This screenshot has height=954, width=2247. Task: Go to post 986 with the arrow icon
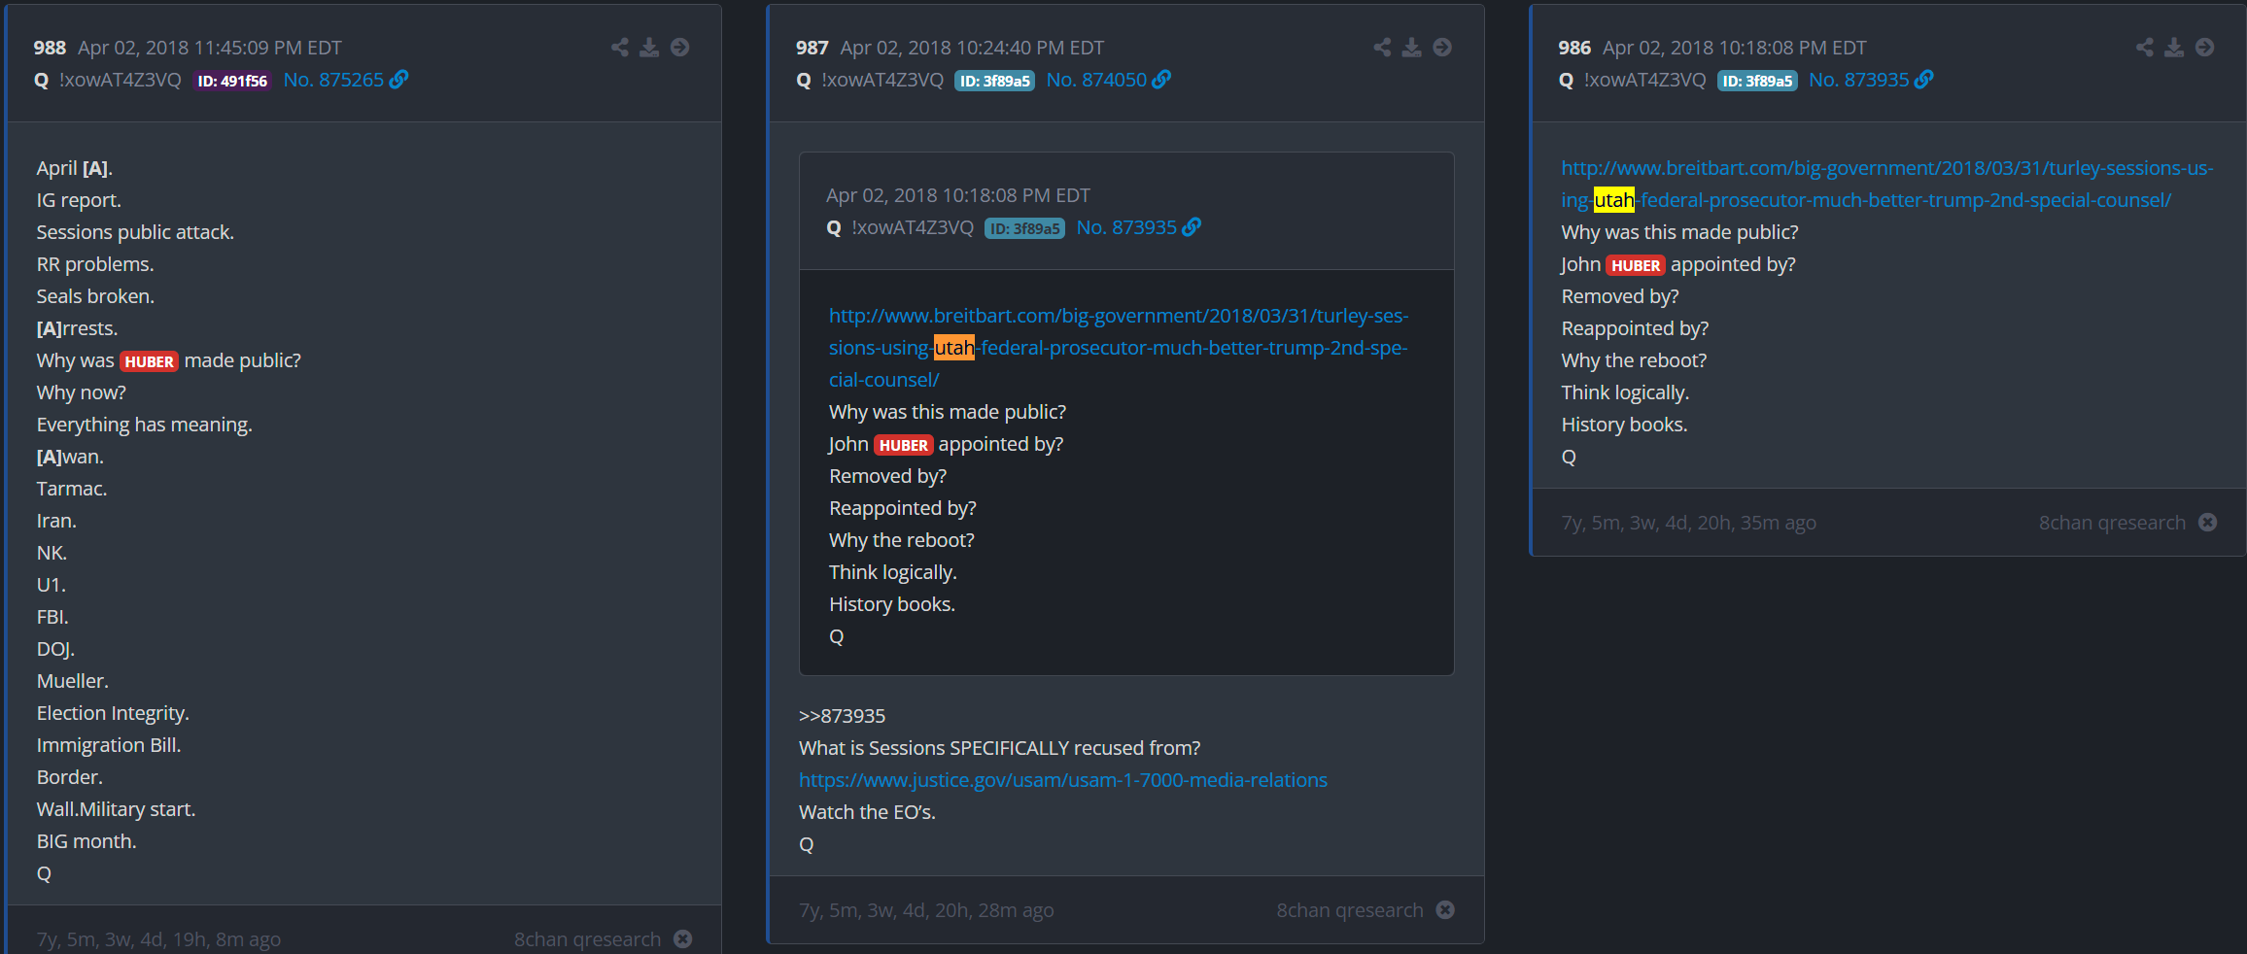click(2205, 48)
